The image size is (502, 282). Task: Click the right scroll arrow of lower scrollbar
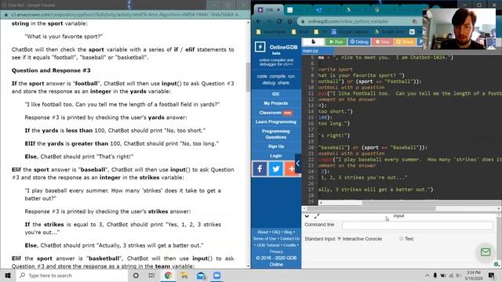point(499,209)
